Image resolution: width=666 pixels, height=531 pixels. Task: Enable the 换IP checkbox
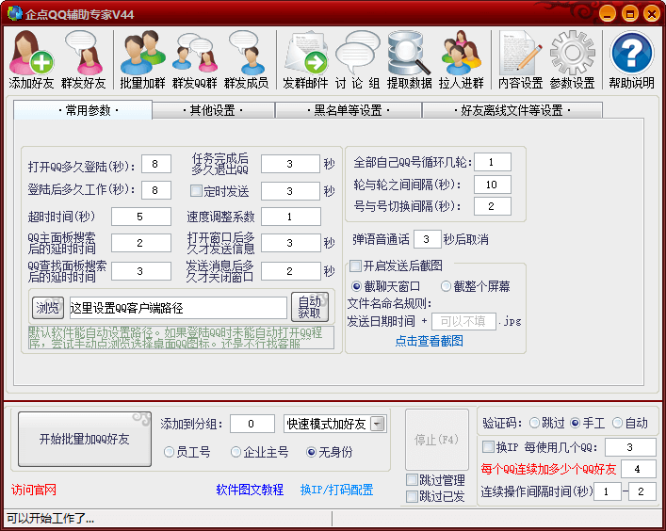click(x=489, y=446)
